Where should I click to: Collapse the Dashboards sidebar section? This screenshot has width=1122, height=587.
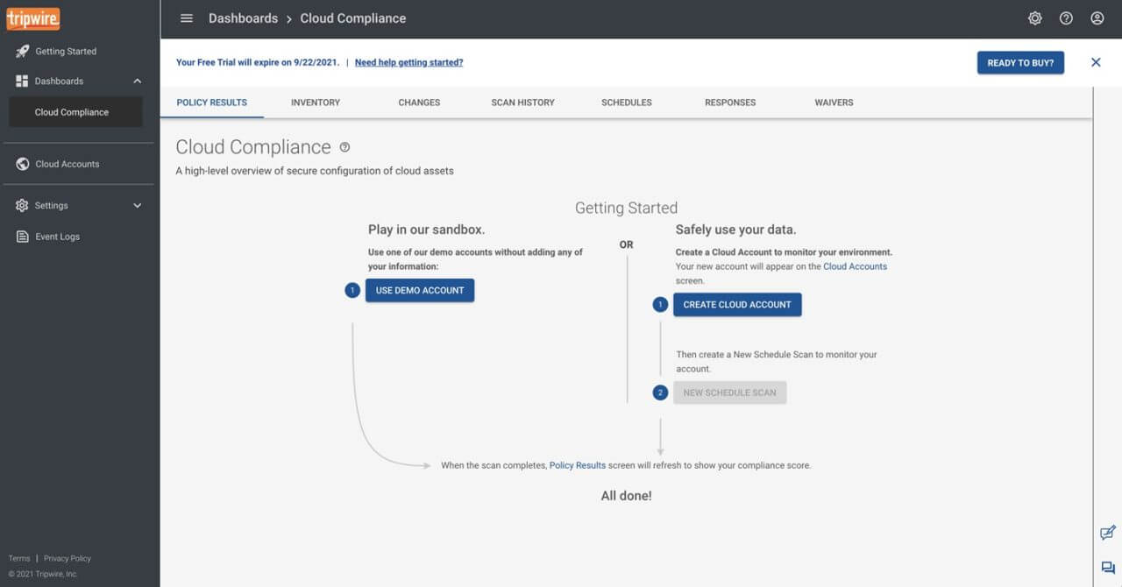tap(137, 81)
